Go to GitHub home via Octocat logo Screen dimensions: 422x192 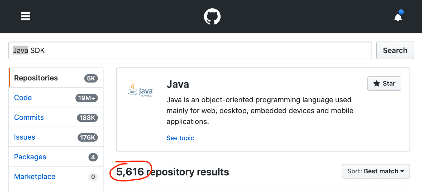click(x=212, y=17)
